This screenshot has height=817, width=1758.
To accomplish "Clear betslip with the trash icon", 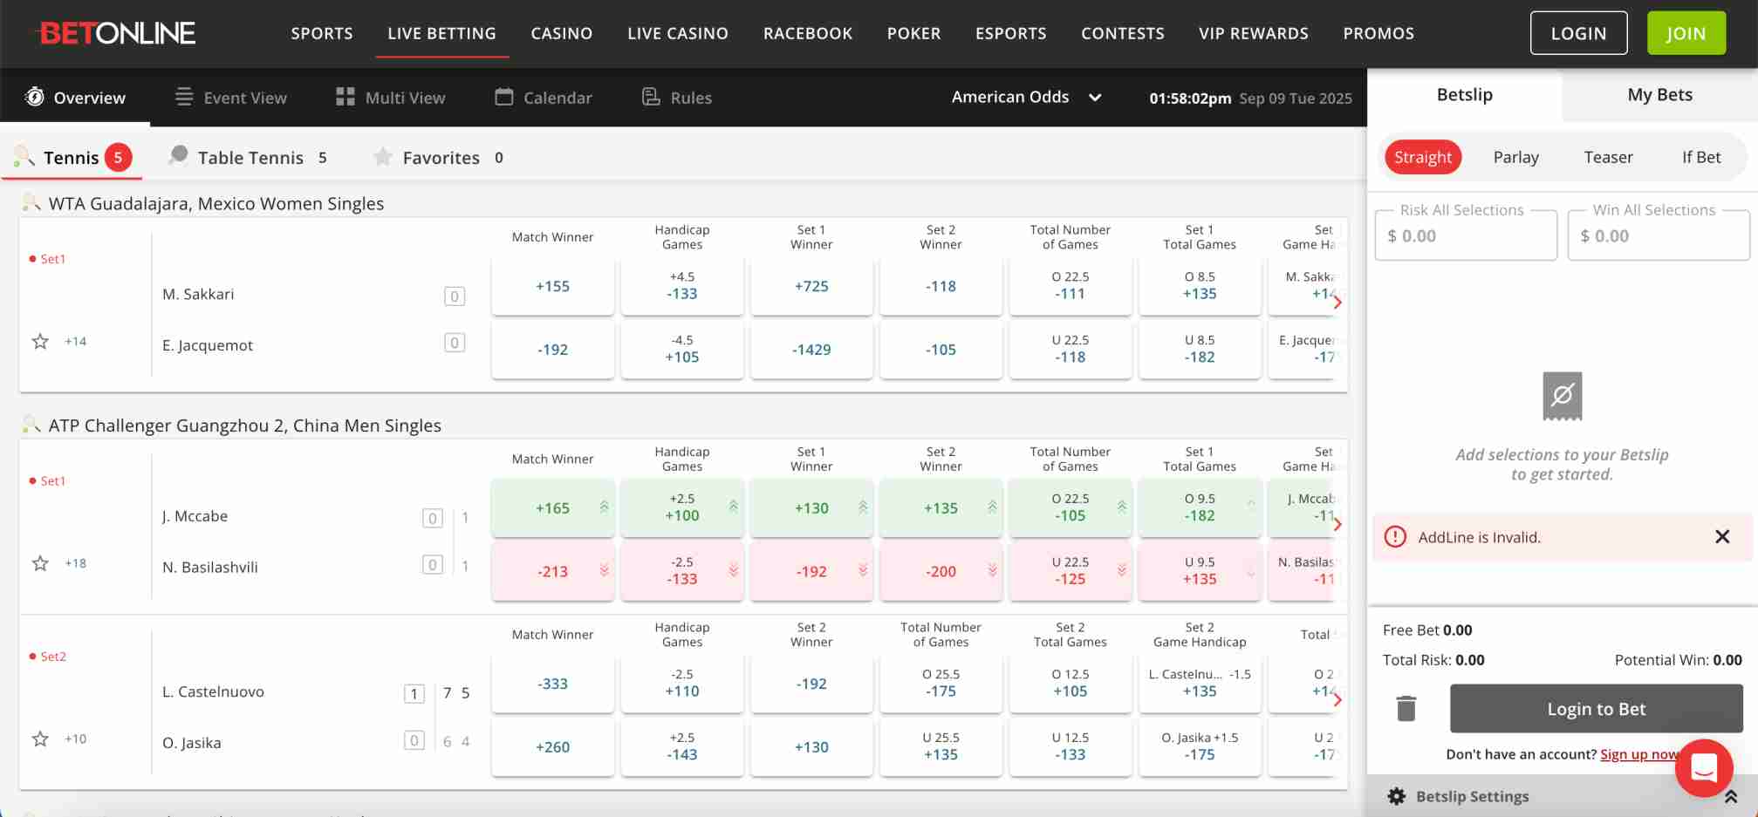I will coord(1406,709).
